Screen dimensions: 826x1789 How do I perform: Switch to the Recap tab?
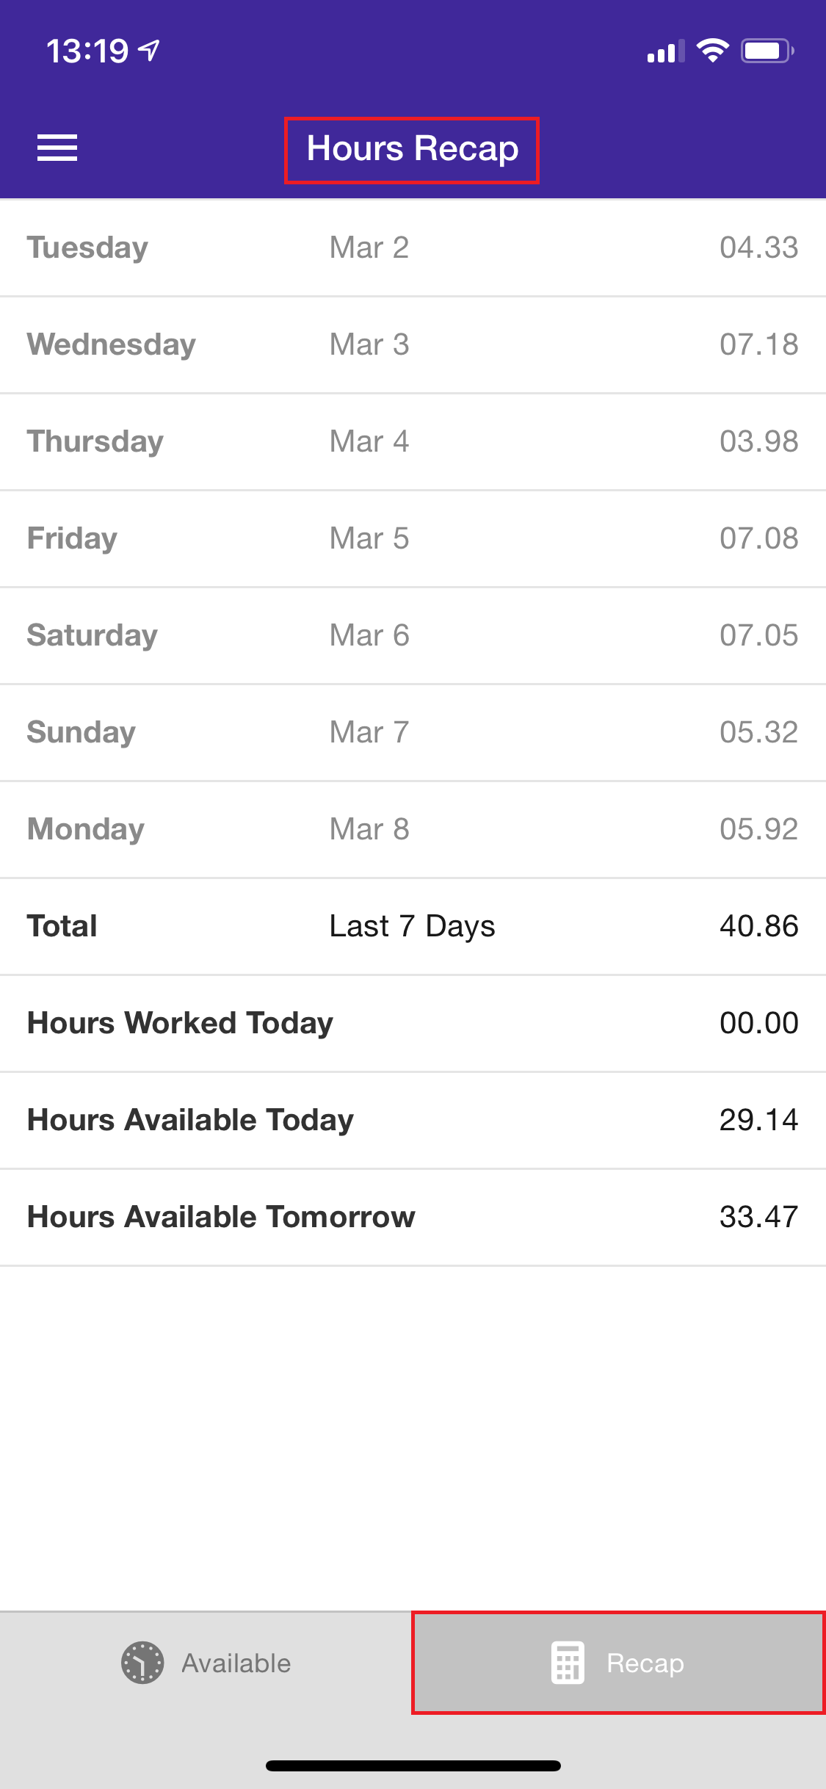[x=618, y=1663]
